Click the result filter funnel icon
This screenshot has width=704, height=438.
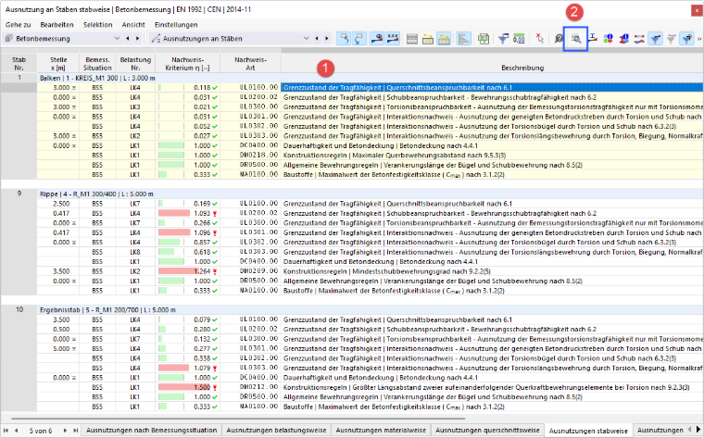pyautogui.click(x=503, y=39)
